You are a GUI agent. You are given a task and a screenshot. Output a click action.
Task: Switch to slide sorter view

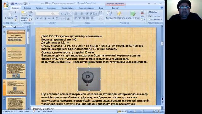click(122, 111)
